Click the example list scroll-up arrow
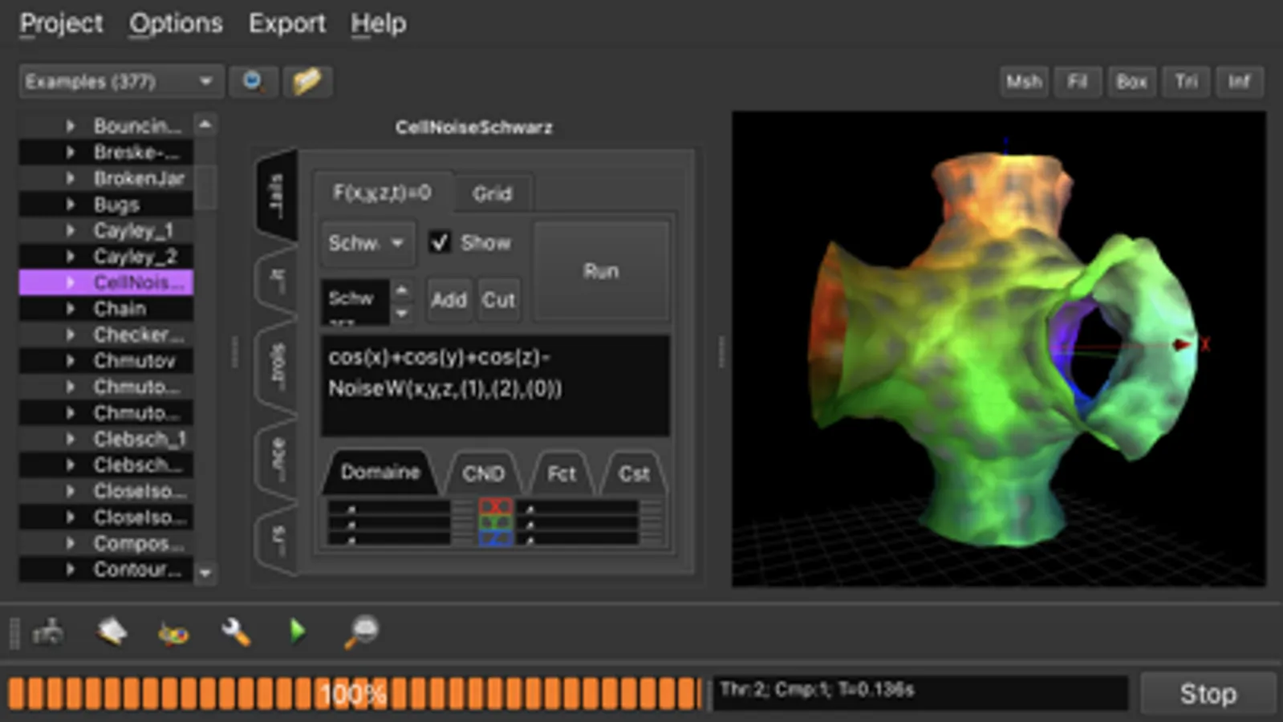This screenshot has height=722, width=1283. tap(205, 125)
